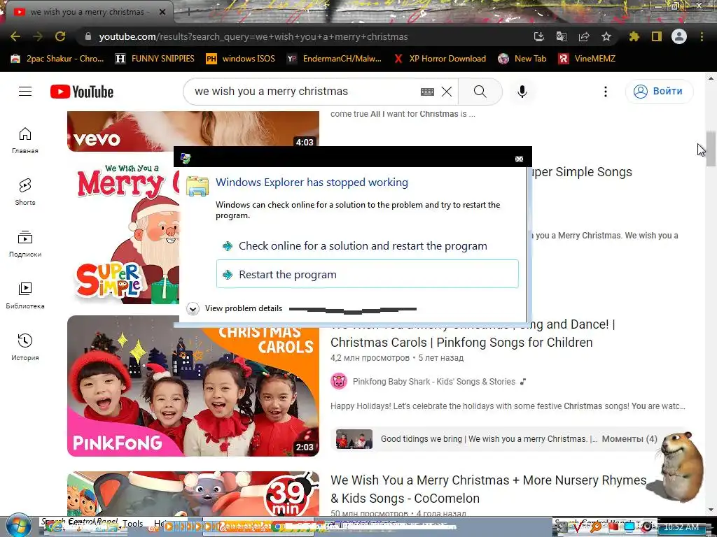Viewport: 717px width, 537px height.
Task: Open the windows ISOS bookmark
Action: coord(241,59)
